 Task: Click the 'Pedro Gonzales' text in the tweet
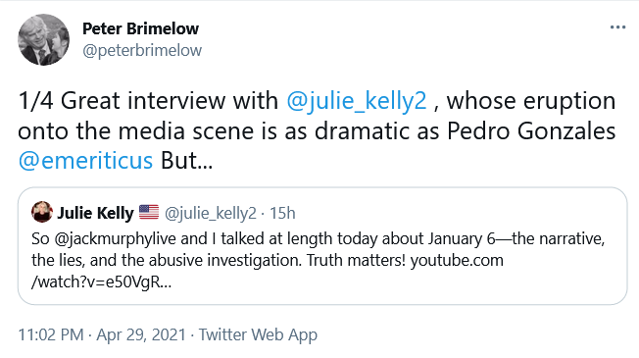tap(531, 130)
